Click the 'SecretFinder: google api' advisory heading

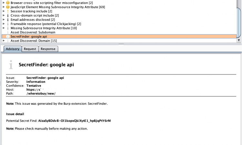pos(46,64)
